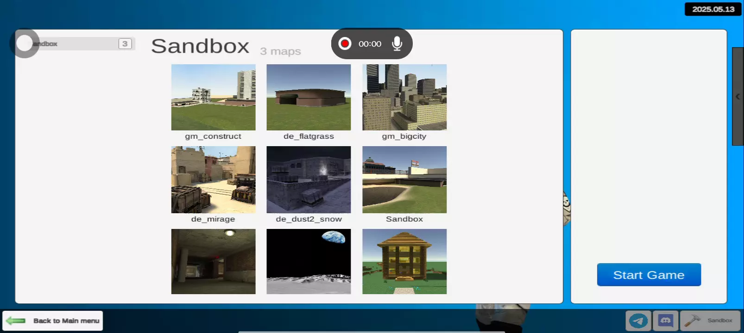The width and height of the screenshot is (744, 333).
Task: Toggle the microphone in recorder overlay
Action: click(x=397, y=43)
